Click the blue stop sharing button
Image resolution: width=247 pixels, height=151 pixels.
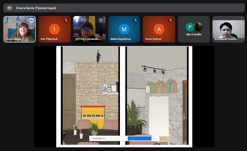coord(139,138)
